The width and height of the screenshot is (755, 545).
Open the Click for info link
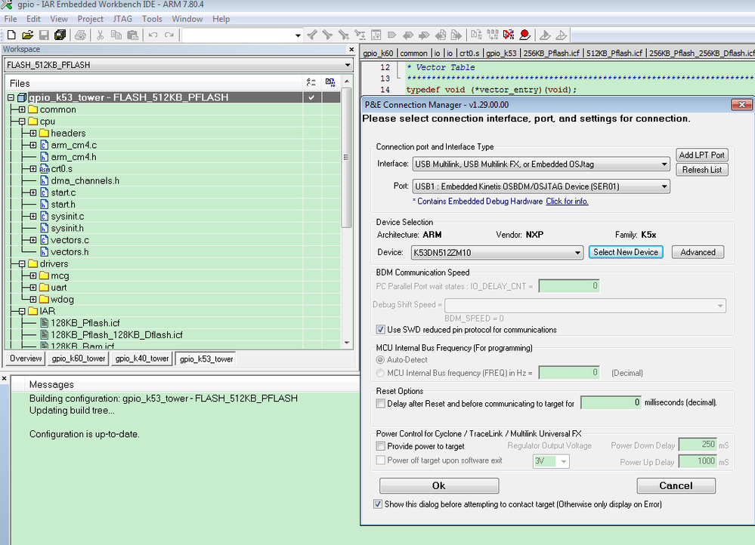[567, 201]
